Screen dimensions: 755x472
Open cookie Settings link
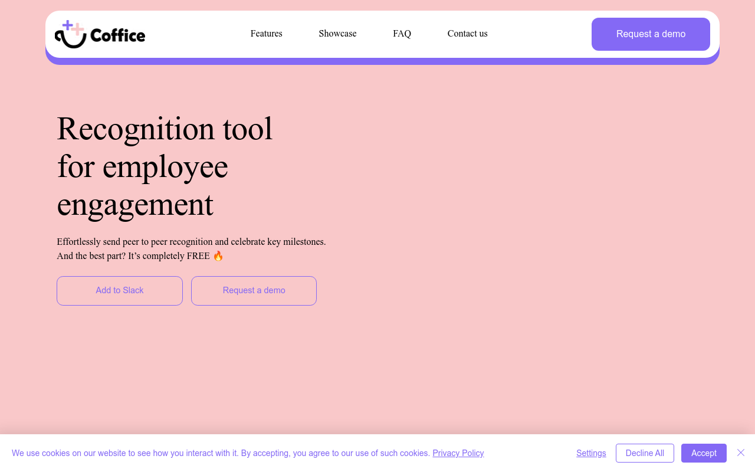pyautogui.click(x=591, y=453)
